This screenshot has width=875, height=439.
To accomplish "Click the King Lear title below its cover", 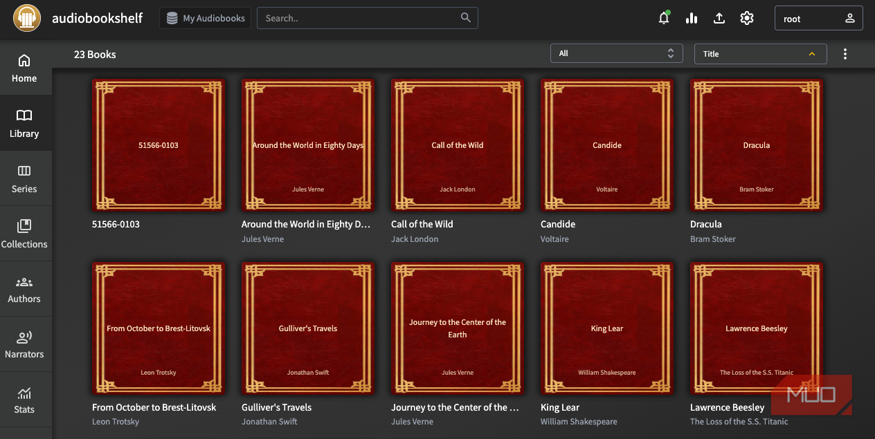I will (x=560, y=407).
